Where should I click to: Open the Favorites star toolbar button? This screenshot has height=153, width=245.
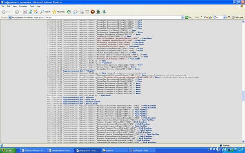[58, 12]
